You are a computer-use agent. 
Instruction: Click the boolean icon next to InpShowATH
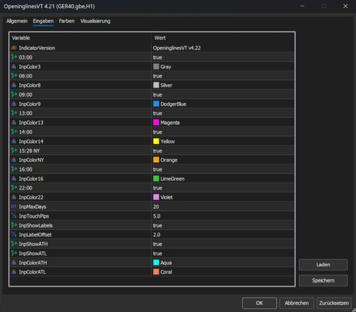(14, 244)
